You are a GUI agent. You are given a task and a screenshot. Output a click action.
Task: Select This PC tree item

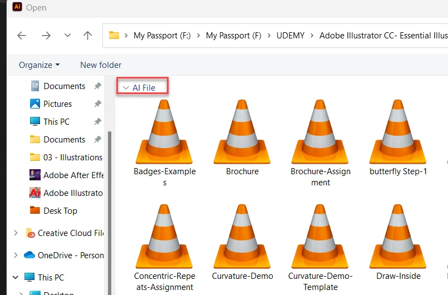(51, 277)
